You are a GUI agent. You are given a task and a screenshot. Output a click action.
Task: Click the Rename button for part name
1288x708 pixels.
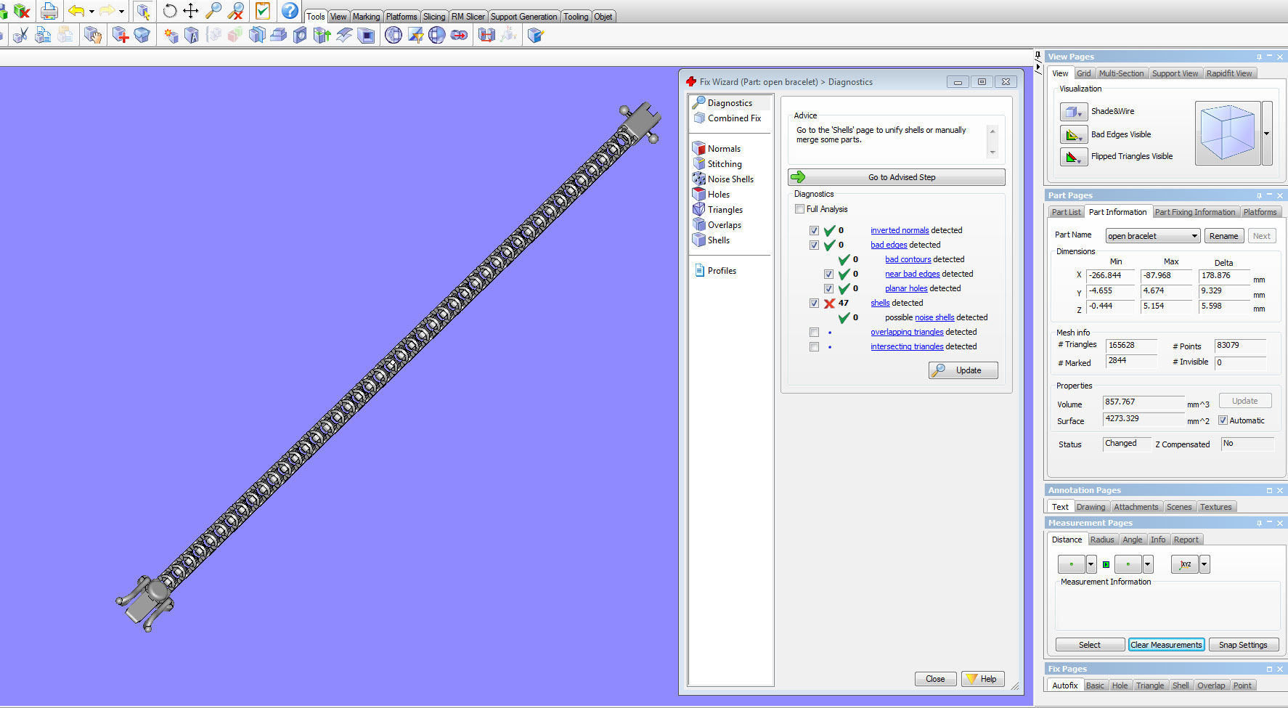[1223, 236]
